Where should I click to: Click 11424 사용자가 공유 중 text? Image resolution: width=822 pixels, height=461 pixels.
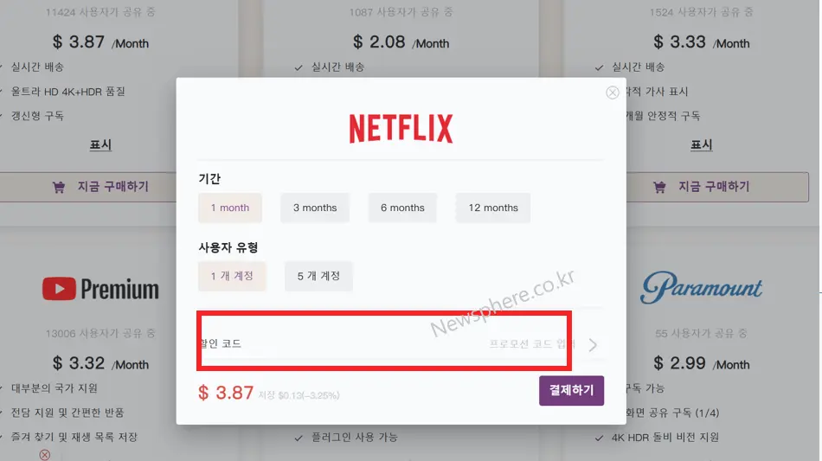[x=100, y=12]
